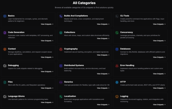The width and height of the screenshot is (172, 109).
Task: Open the Distributed Systems server icon
Action: pos(61,66)
